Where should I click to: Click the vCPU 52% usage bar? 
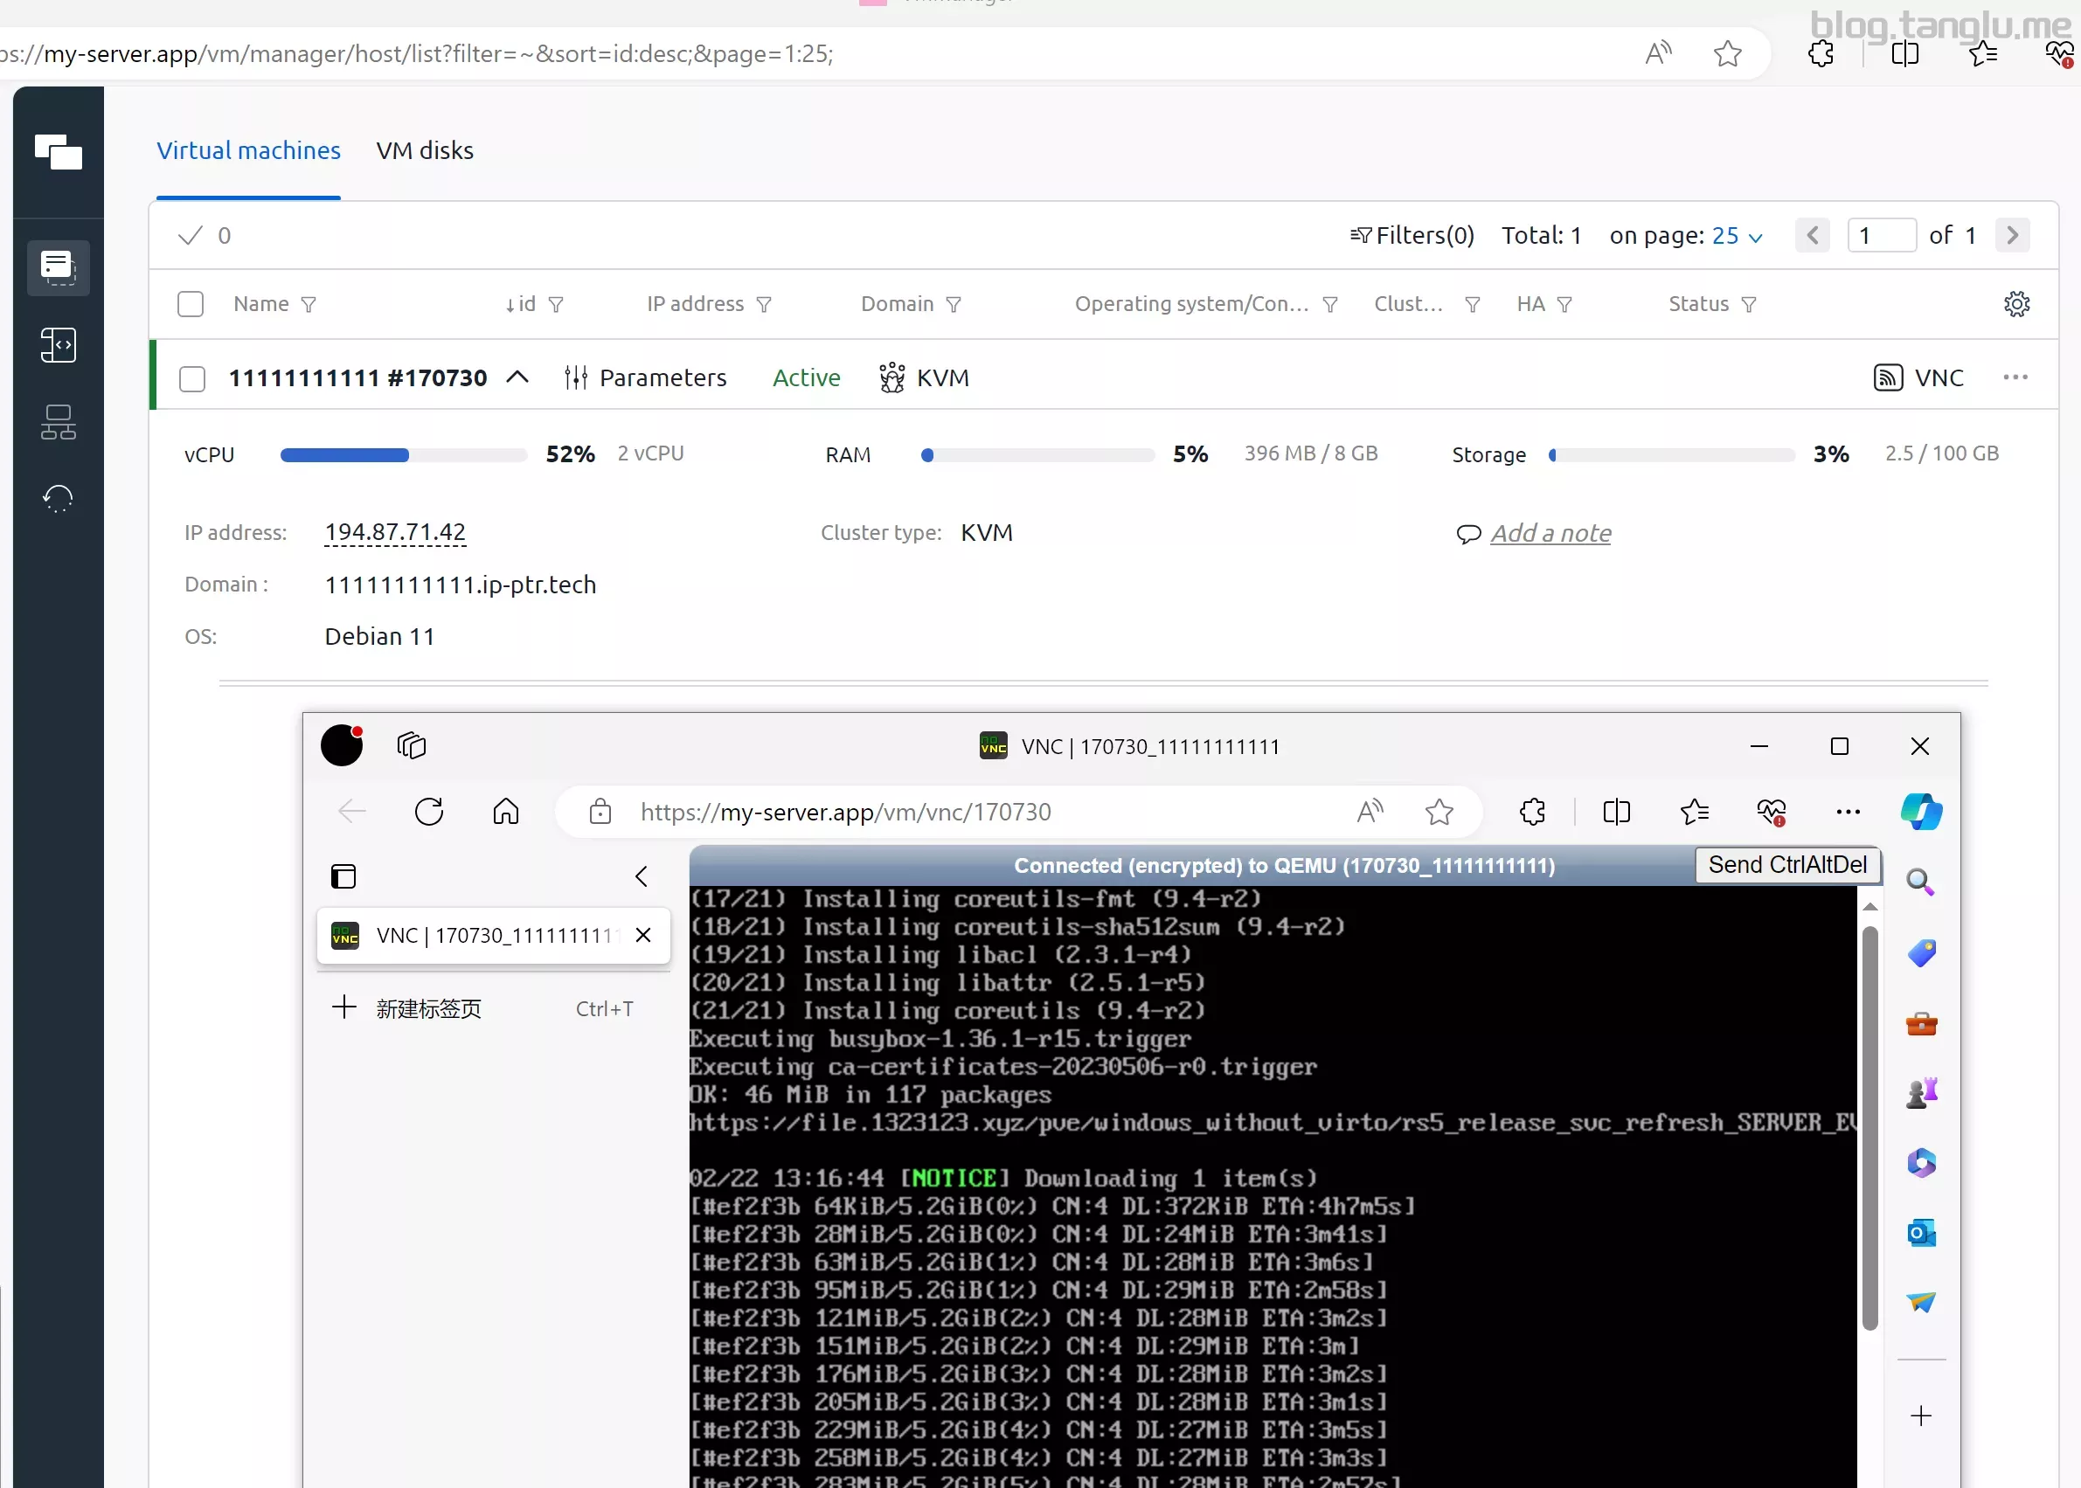coord(403,455)
